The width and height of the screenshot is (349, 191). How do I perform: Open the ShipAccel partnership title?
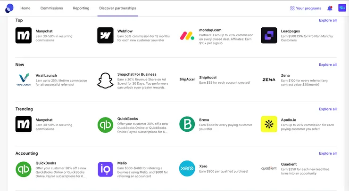(x=208, y=76)
